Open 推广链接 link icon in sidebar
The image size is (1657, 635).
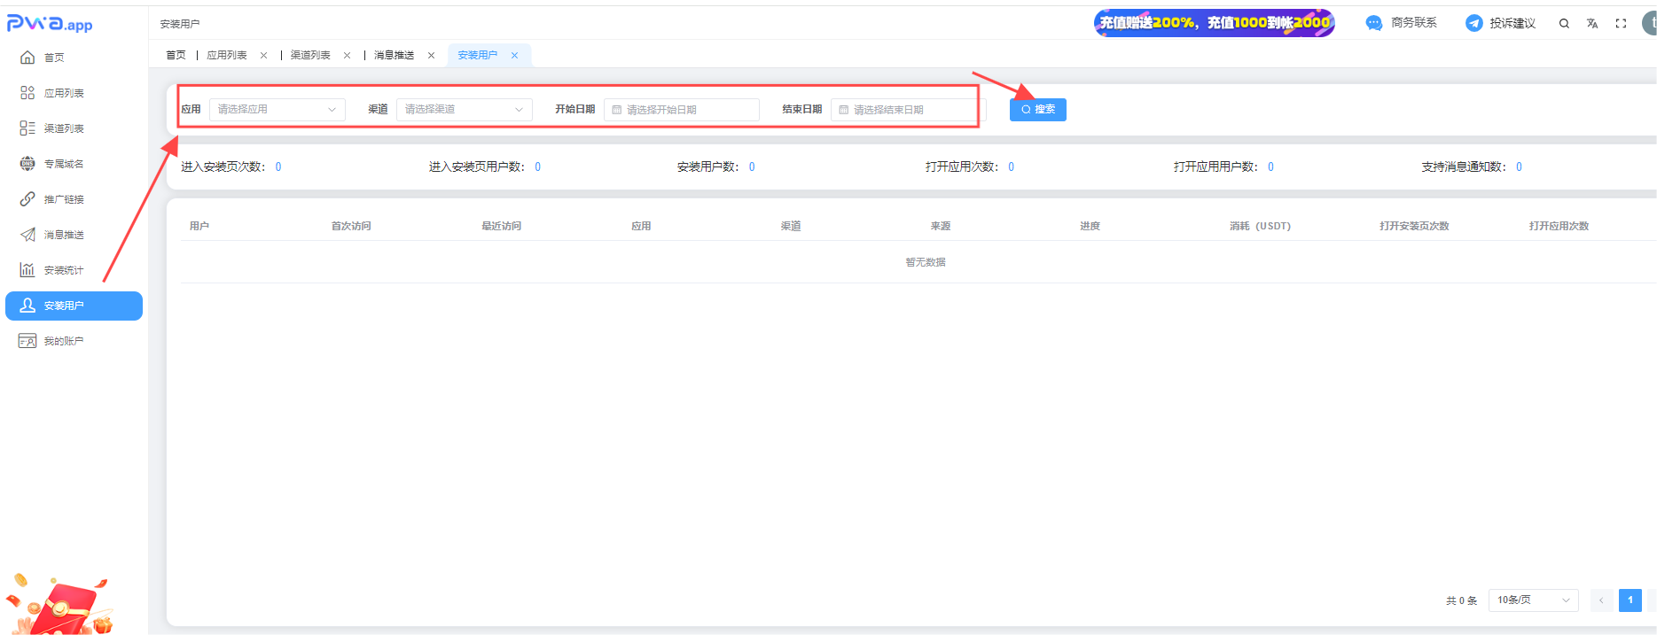pyautogui.click(x=27, y=199)
